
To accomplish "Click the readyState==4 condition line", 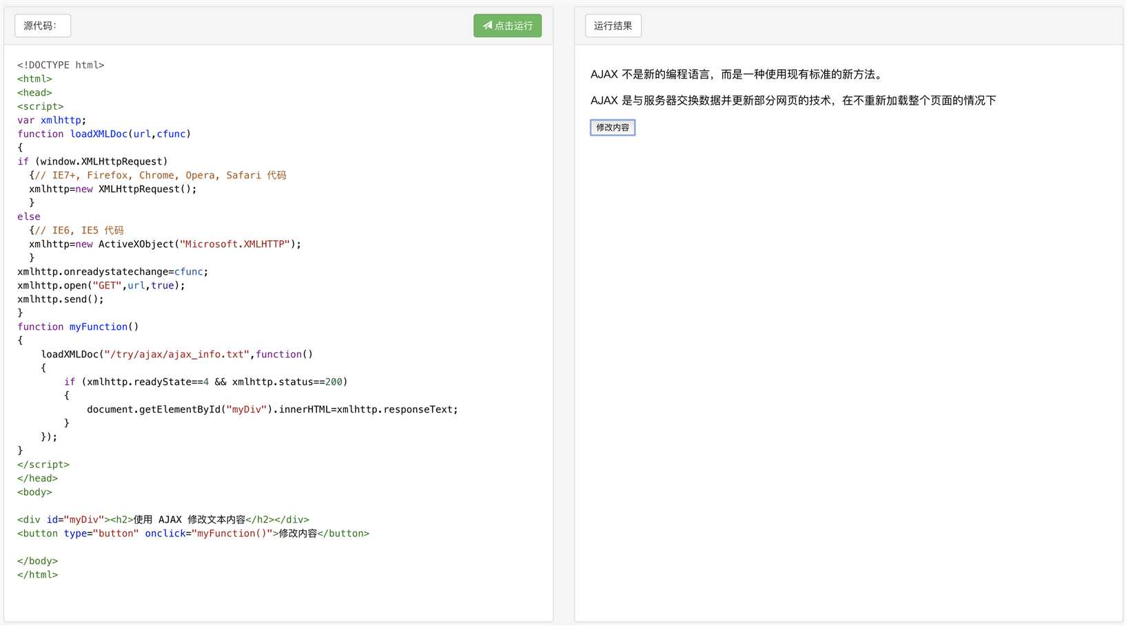I will tap(206, 382).
